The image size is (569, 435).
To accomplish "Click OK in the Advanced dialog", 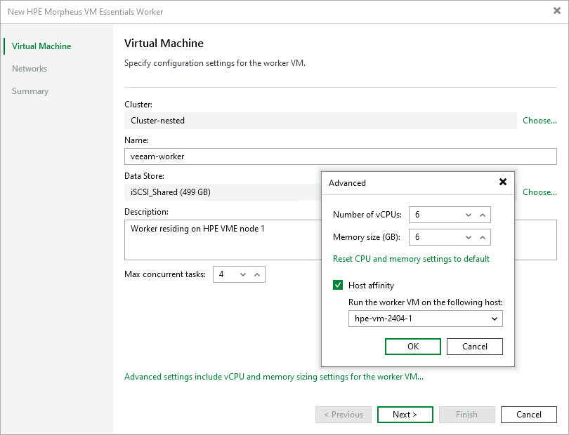I will pyautogui.click(x=413, y=347).
